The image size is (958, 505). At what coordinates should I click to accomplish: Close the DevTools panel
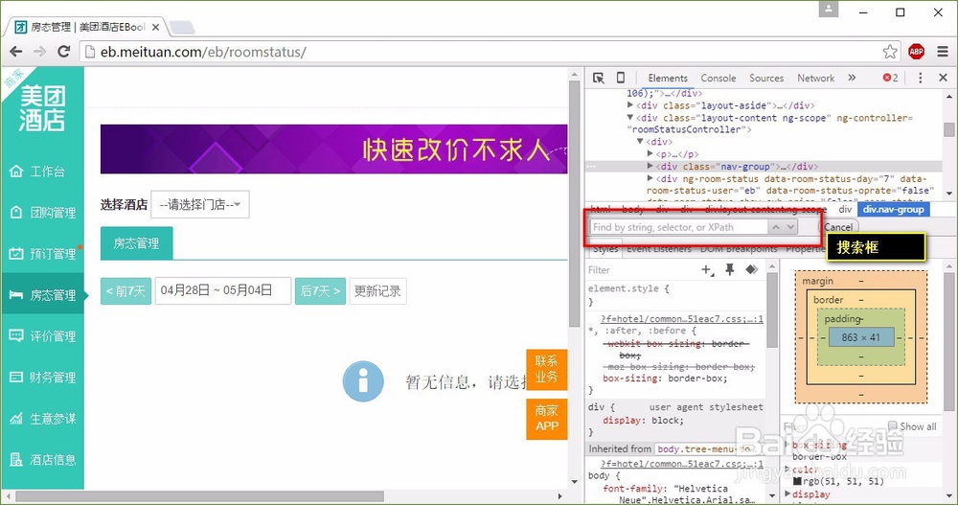pyautogui.click(x=943, y=78)
